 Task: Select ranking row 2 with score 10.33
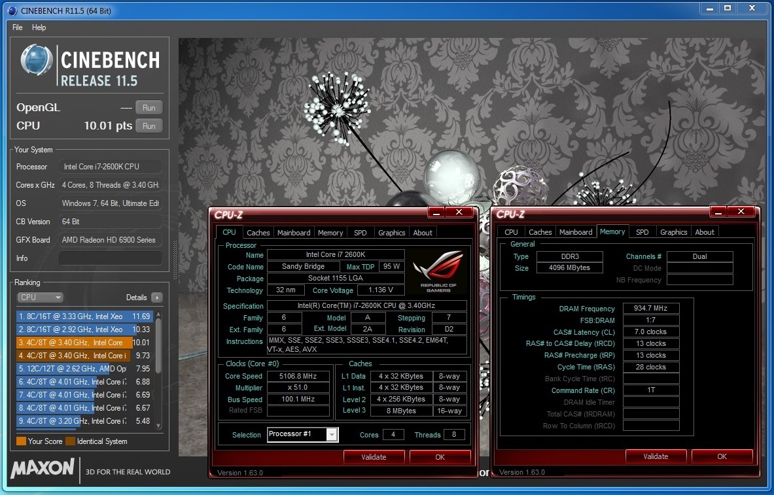point(84,329)
